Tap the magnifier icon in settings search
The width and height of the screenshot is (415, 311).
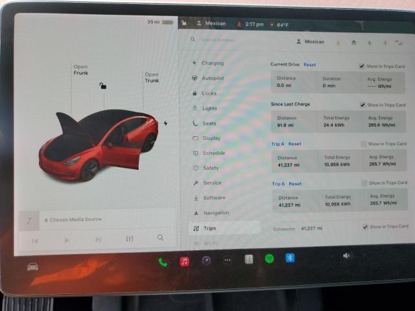pyautogui.click(x=193, y=40)
